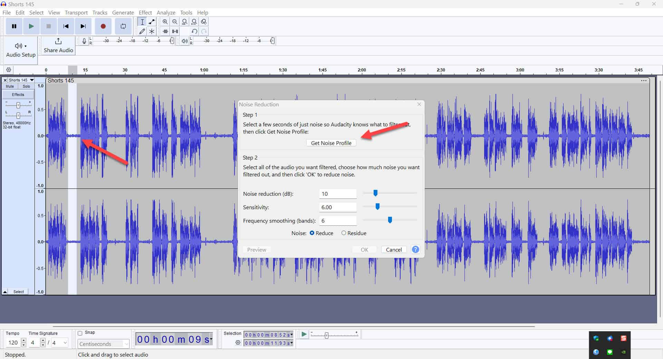This screenshot has height=359, width=663.
Task: Click the Zoom In magnifier icon
Action: pyautogui.click(x=165, y=21)
